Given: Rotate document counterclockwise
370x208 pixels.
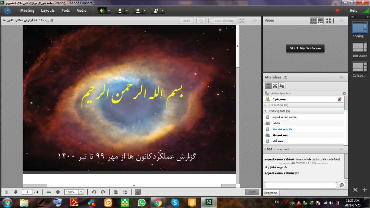Looking at the screenshot, I should pyautogui.click(x=94, y=192).
